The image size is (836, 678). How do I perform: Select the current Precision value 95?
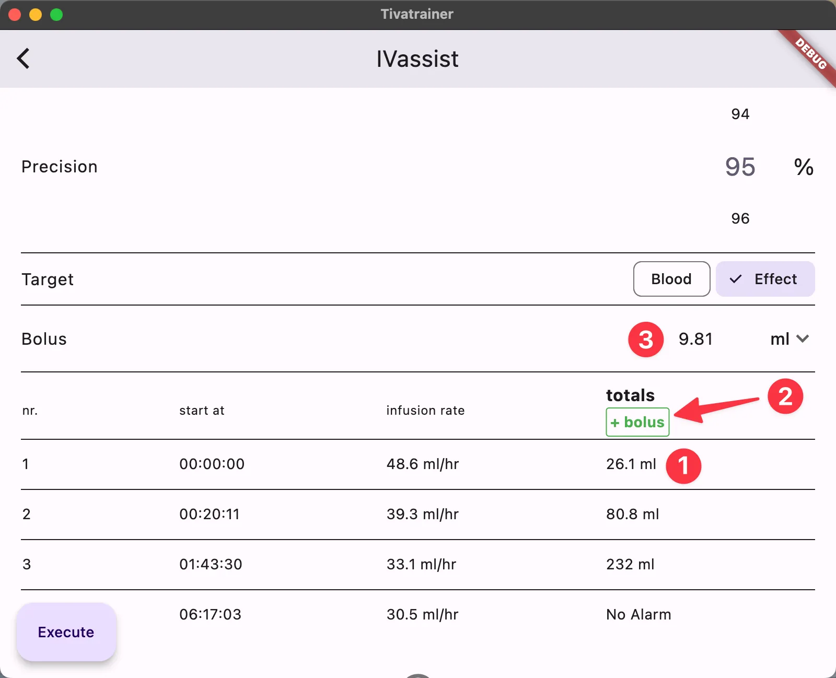pos(740,167)
